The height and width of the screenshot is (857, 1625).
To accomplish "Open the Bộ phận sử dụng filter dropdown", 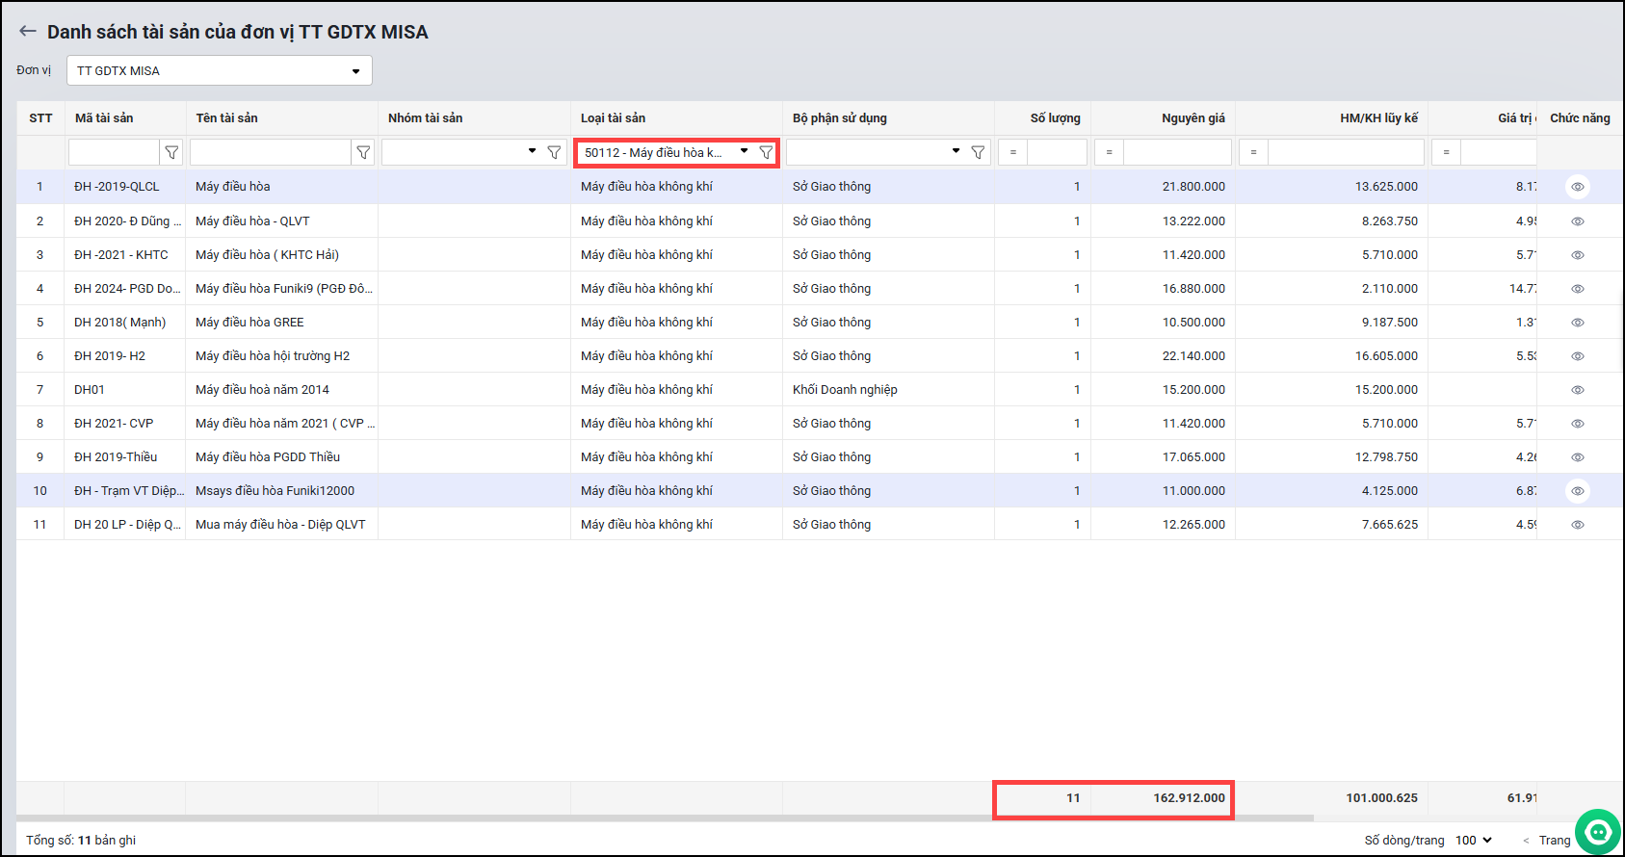I will pos(956,151).
